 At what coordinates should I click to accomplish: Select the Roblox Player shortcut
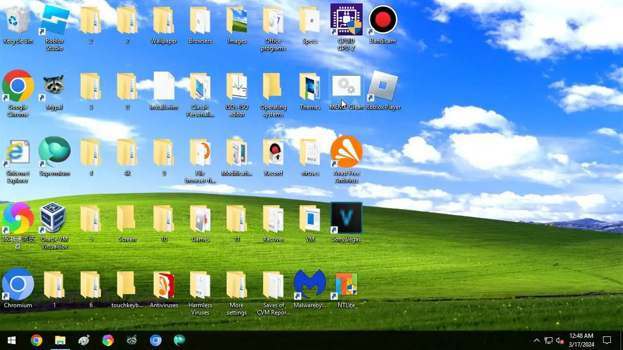click(x=383, y=91)
